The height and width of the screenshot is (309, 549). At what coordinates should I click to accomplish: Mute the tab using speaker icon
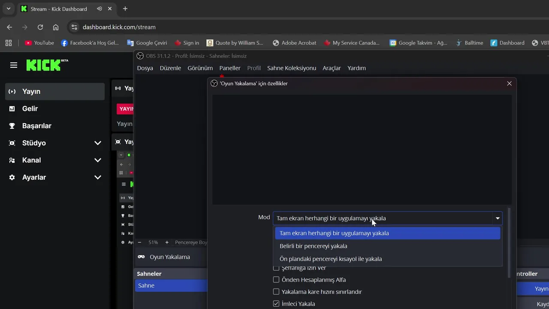tap(100, 9)
